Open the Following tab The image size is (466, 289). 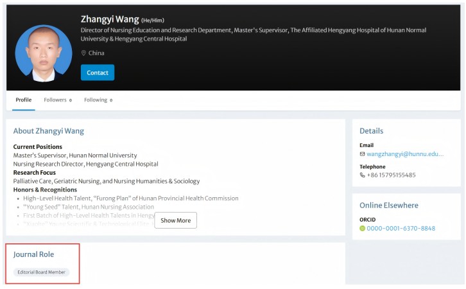coord(98,100)
